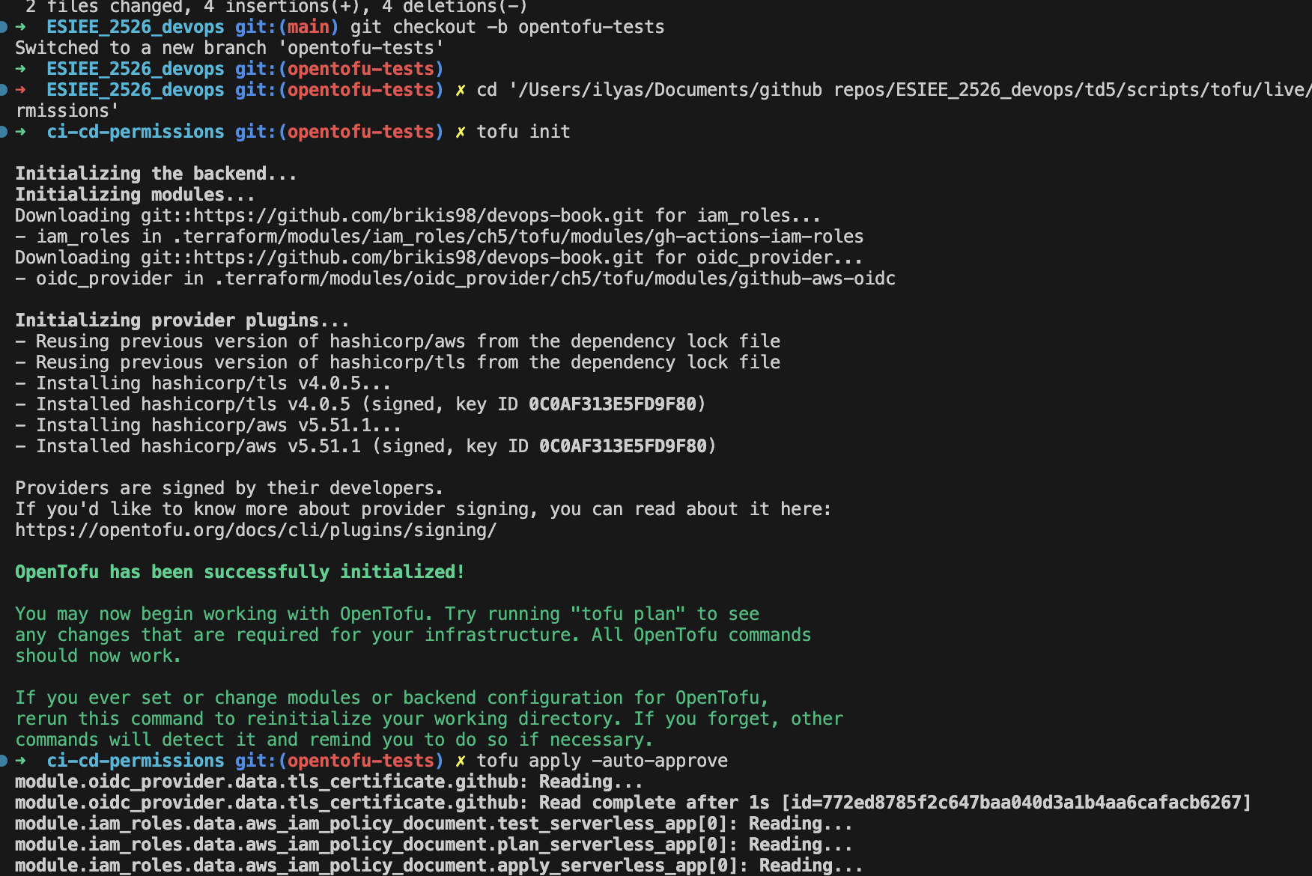Click command marker dot beside the cd command
The width and height of the screenshot is (1312, 876).
pos(4,91)
